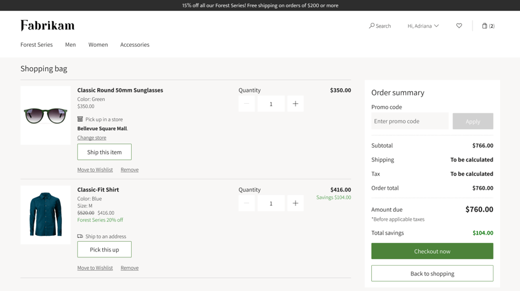Open the Classic-Fit Shirt title
This screenshot has height=291, width=520.
click(x=98, y=190)
